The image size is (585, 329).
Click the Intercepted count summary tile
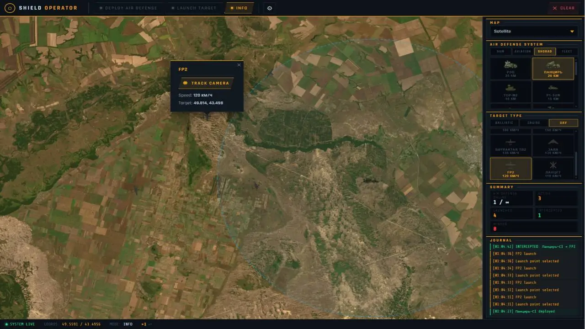(x=556, y=213)
